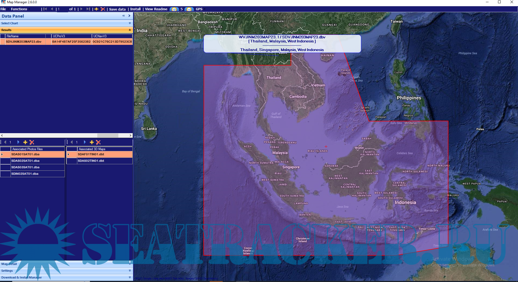Click the View Readme button
The image size is (518, 282).
[x=156, y=9]
